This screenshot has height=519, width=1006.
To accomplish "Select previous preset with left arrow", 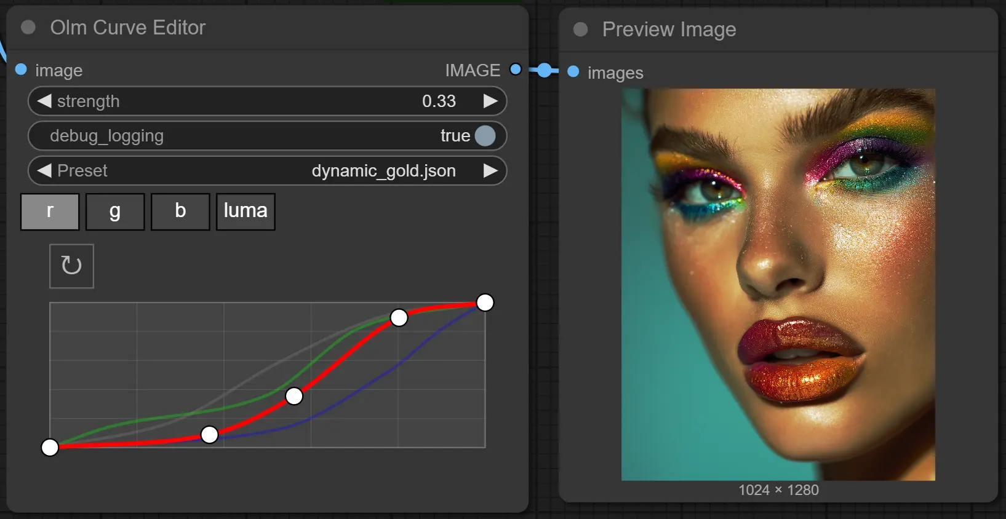I will pos(44,170).
